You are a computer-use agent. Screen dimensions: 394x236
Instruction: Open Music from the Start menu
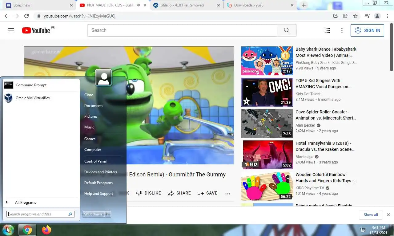[x=89, y=127]
